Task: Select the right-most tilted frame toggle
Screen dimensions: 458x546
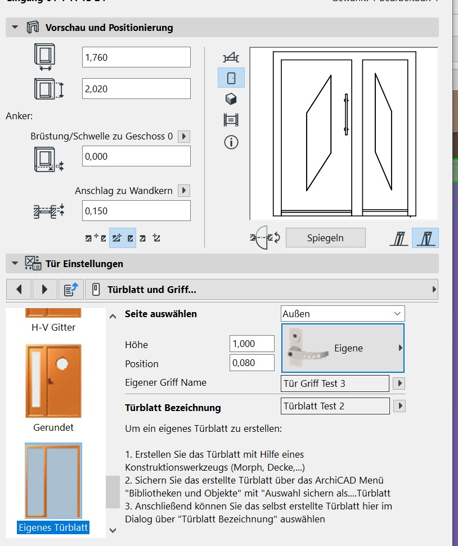Action: (x=425, y=238)
